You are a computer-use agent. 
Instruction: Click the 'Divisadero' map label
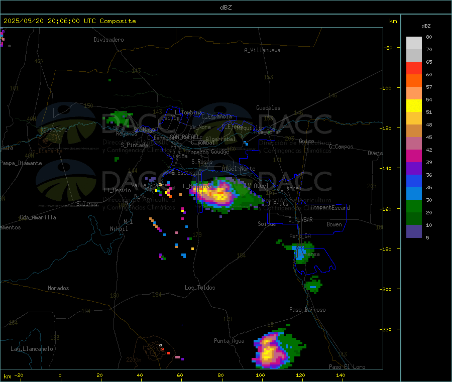(x=108, y=40)
